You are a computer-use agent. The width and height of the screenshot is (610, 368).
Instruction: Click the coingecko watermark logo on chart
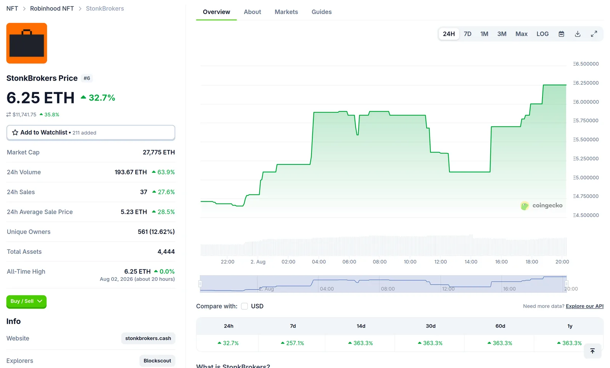[x=541, y=206]
